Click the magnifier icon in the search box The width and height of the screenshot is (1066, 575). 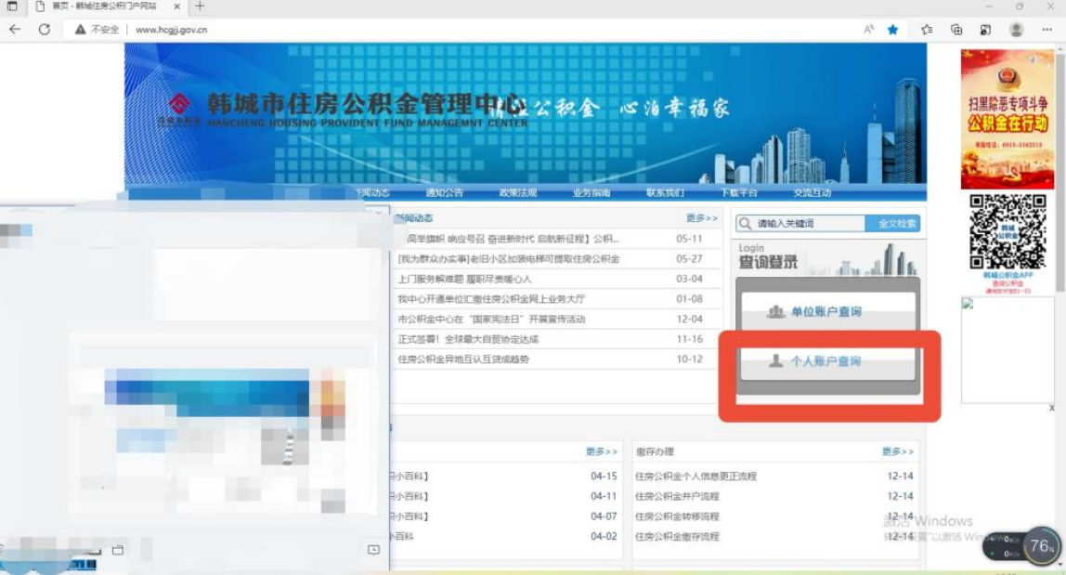click(745, 223)
